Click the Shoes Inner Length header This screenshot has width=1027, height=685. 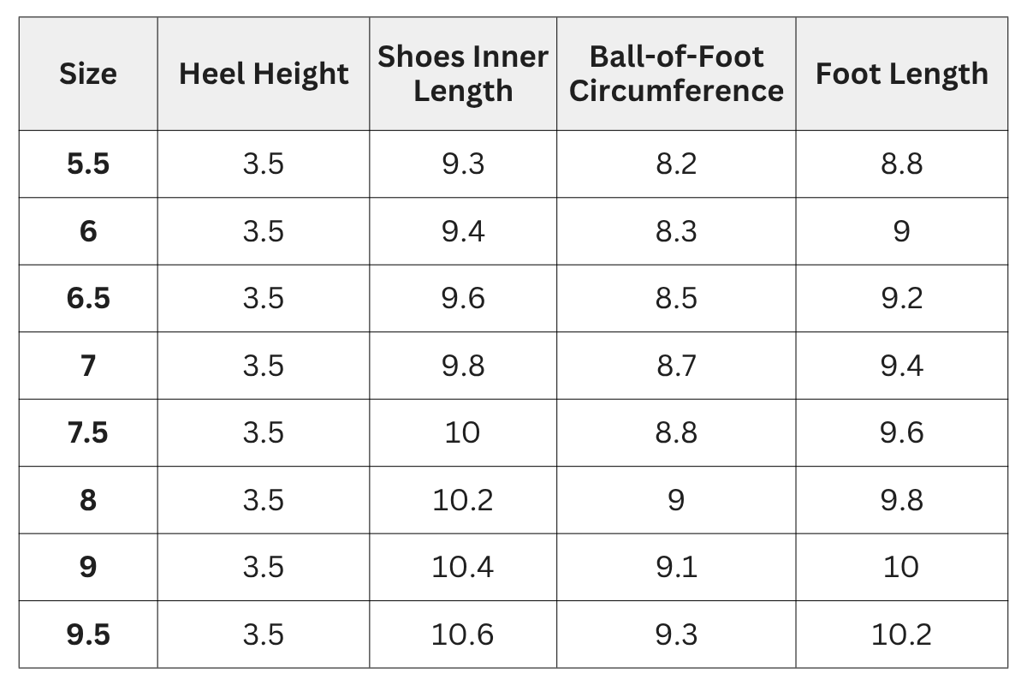[x=463, y=74]
